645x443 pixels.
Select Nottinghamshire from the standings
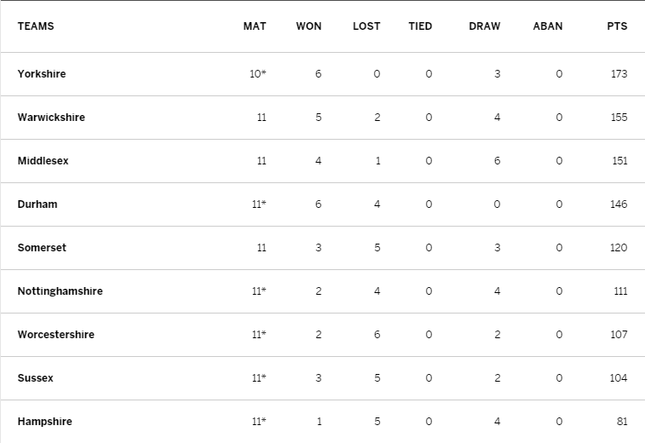(60, 291)
